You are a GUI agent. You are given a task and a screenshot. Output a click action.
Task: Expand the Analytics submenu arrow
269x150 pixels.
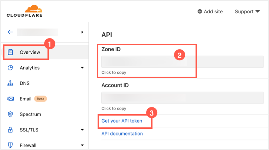82,68
